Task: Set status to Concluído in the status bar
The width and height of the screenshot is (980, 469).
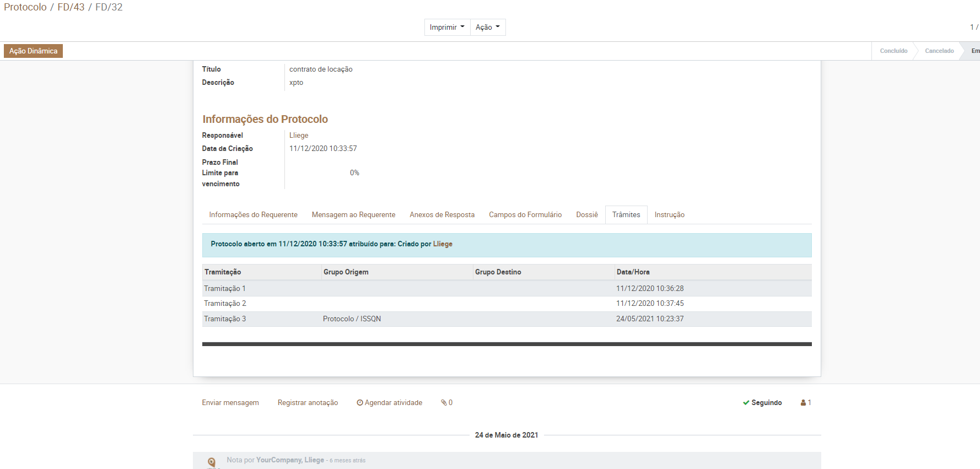Action: pos(893,51)
